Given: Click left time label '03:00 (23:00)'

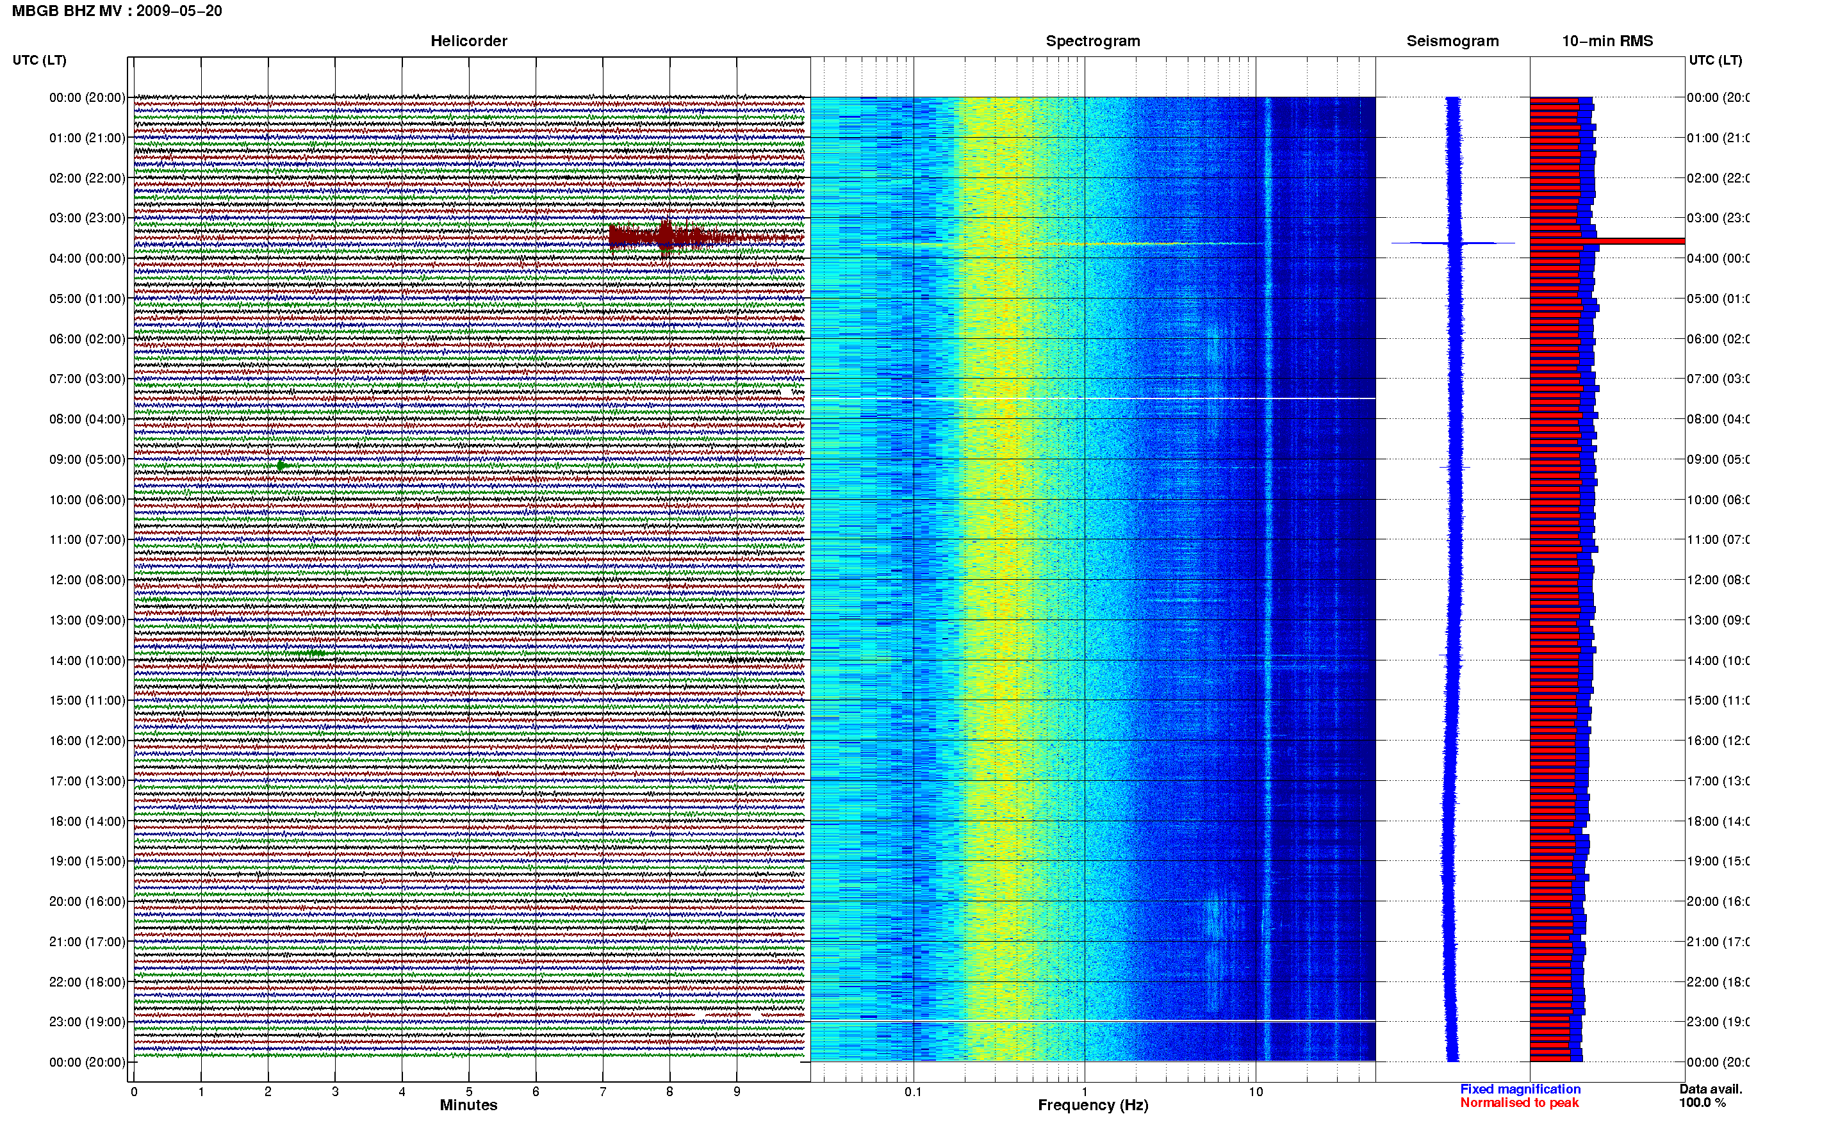Looking at the screenshot, I should coord(87,218).
